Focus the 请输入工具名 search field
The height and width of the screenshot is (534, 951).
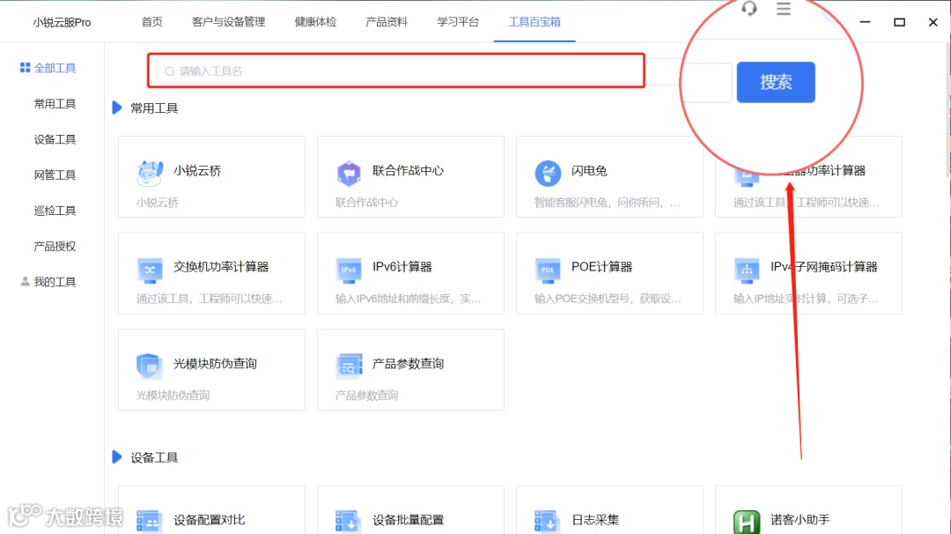pyautogui.click(x=401, y=71)
